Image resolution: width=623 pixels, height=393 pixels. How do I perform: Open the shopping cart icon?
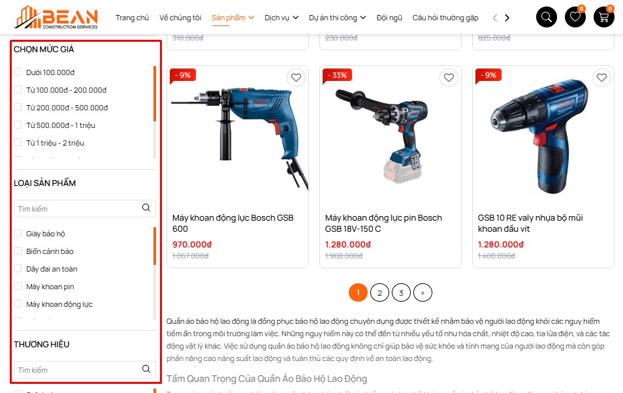pos(604,17)
